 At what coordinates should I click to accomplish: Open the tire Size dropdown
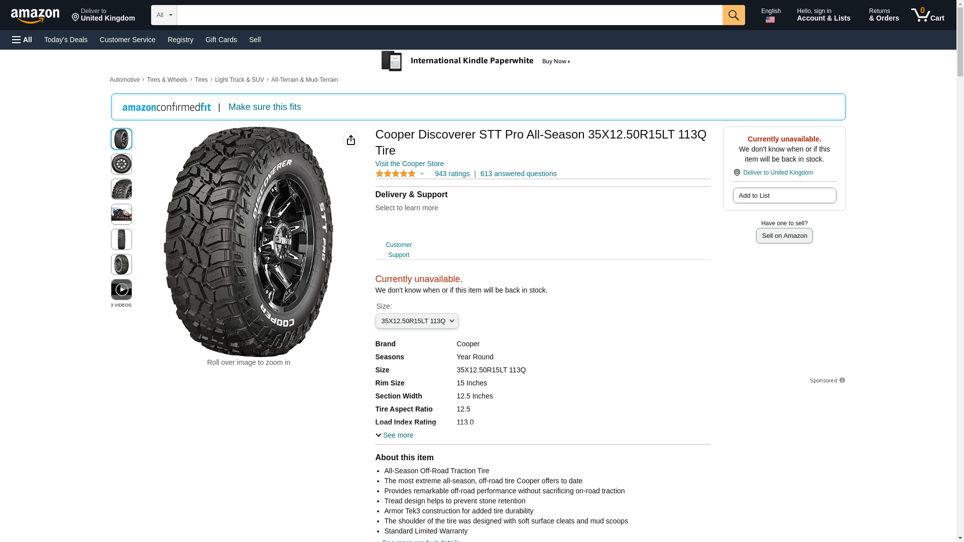(x=417, y=321)
